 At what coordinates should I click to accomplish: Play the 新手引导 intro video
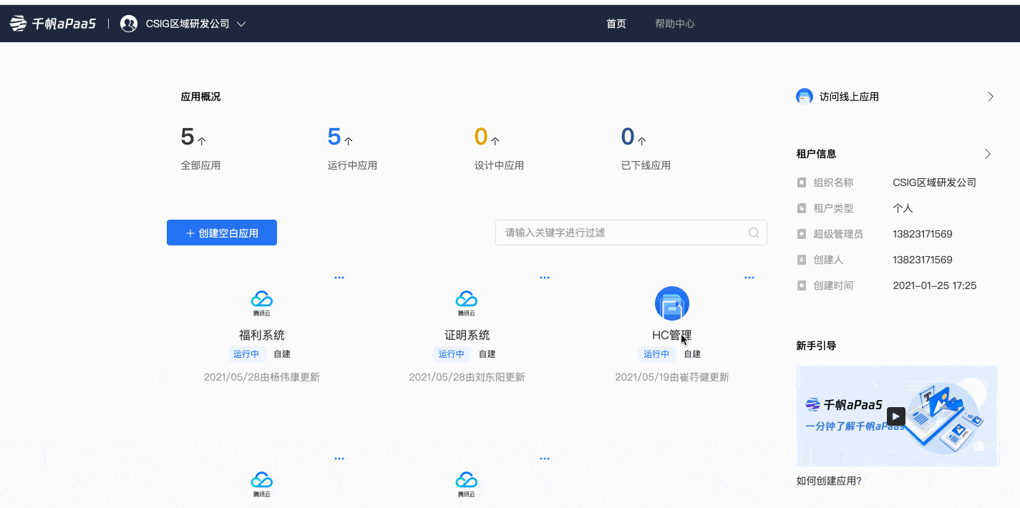tap(895, 416)
